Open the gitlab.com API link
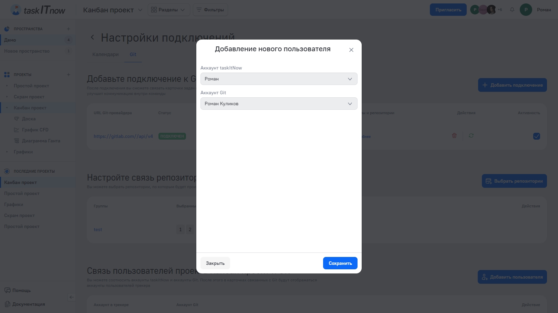The height and width of the screenshot is (313, 558). (123, 136)
